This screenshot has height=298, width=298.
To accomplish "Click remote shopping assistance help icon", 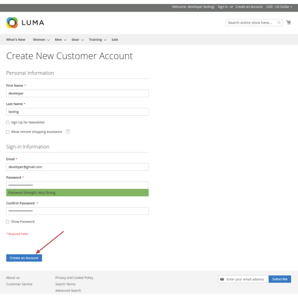I will coord(68,132).
